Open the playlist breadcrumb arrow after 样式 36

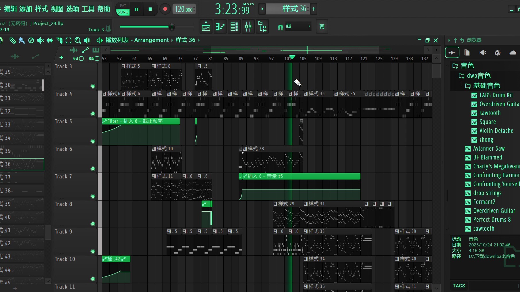tap(199, 40)
